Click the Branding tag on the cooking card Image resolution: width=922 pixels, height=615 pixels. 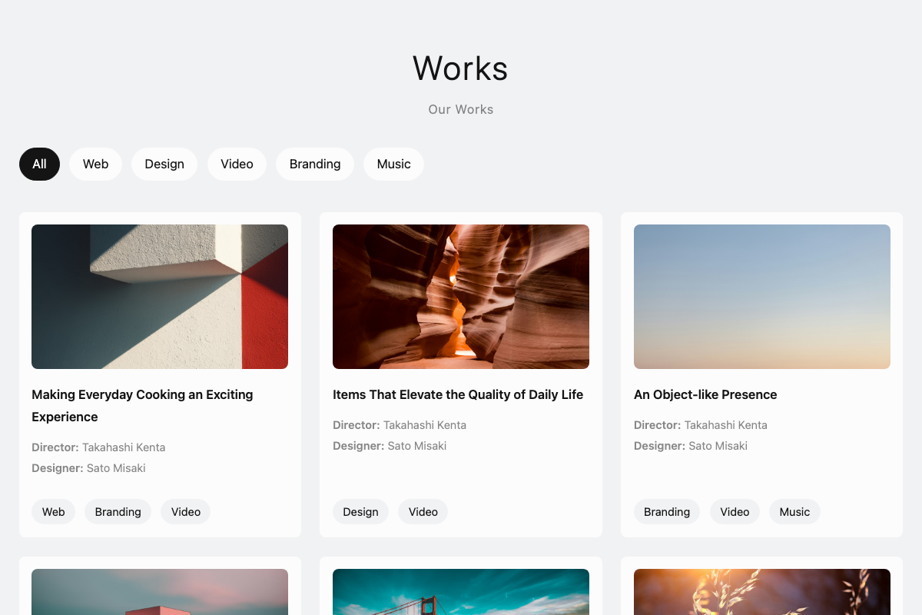tap(118, 511)
